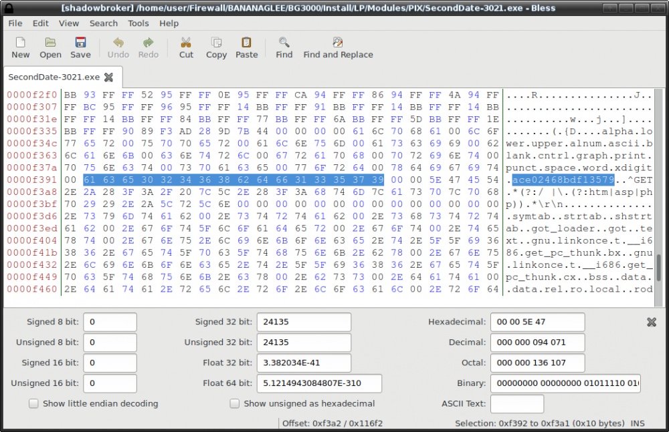Click the Cut scissors icon
669x432 pixels.
click(186, 43)
